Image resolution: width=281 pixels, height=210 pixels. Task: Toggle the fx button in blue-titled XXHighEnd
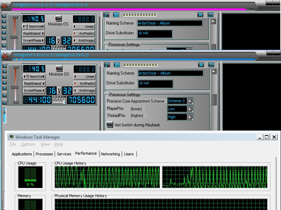point(59,90)
